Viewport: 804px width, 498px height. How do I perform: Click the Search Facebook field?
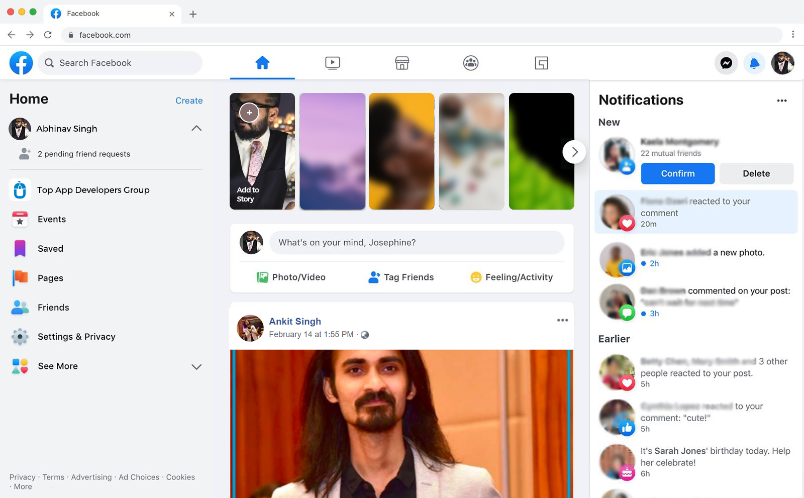[x=121, y=63]
